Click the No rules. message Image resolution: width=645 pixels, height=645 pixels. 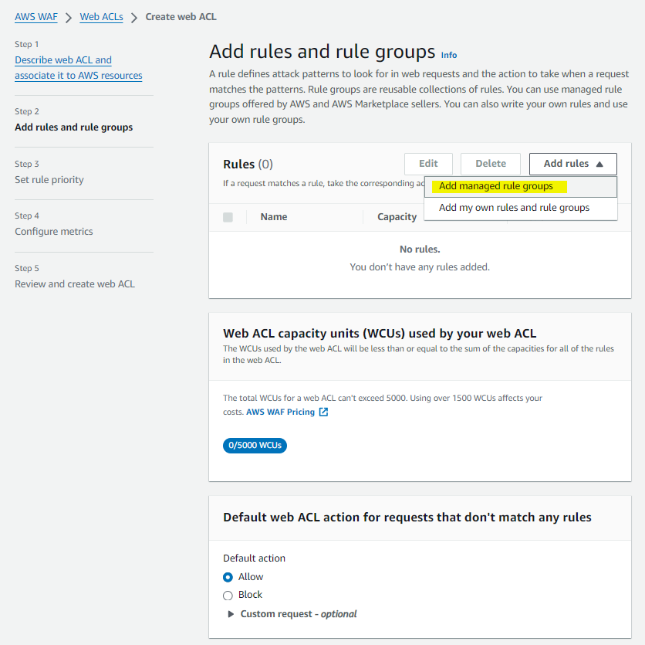click(420, 250)
